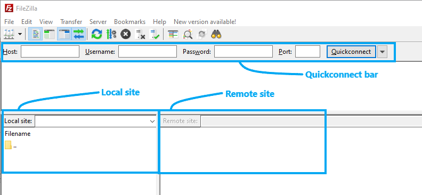
Task: Click the reconnect to last server icon
Action: [155, 34]
